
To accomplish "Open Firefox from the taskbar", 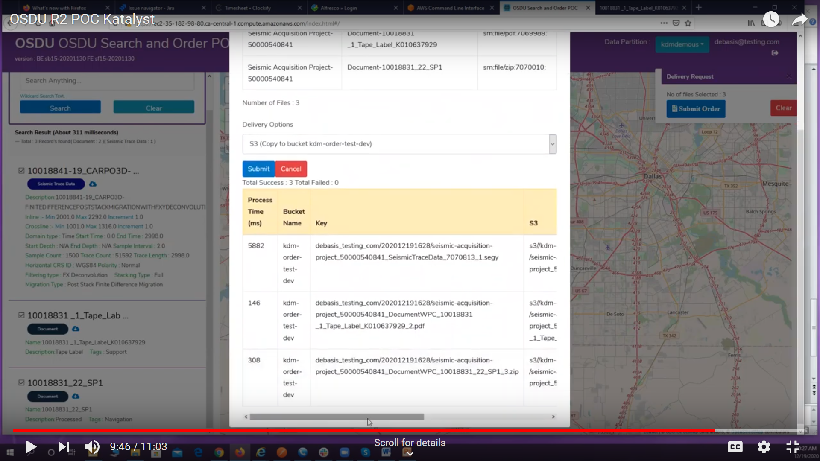I will coord(240,452).
